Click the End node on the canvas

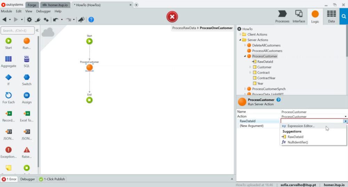coord(89,100)
